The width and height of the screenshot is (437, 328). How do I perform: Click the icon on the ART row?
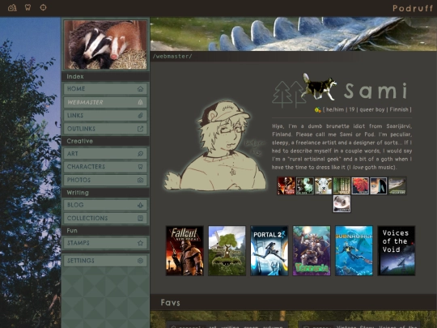click(140, 153)
